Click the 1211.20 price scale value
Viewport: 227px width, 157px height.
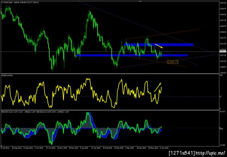tap(223, 44)
